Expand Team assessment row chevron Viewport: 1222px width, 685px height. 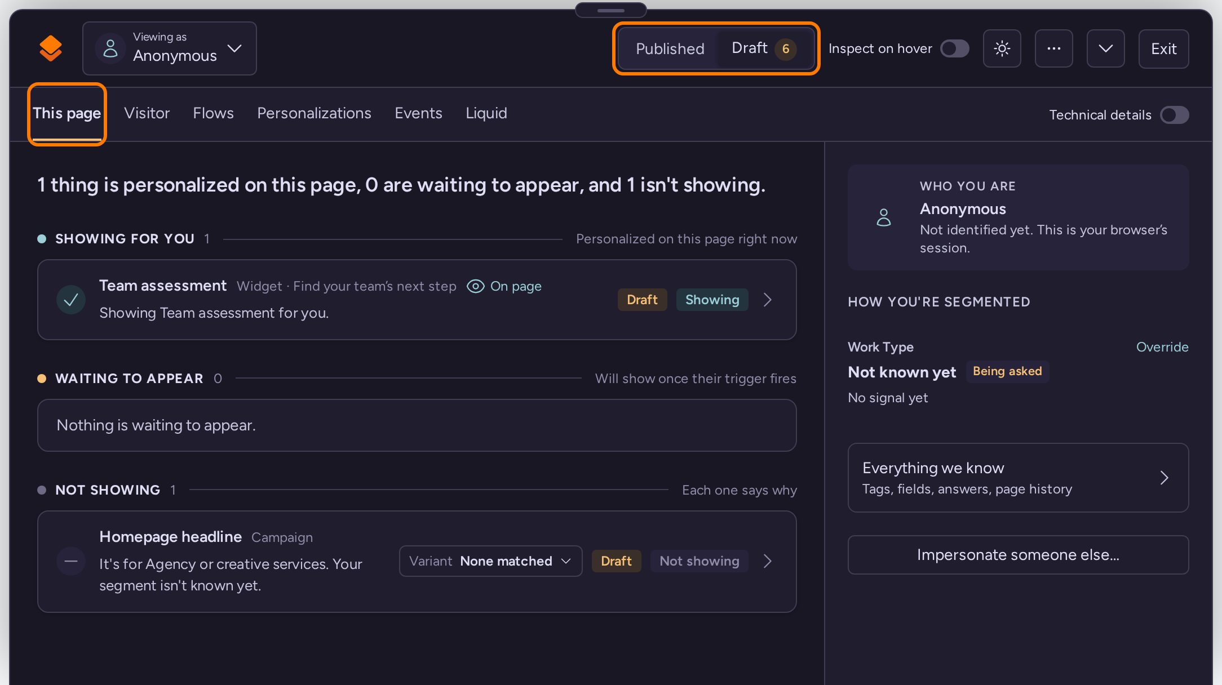[x=767, y=300]
